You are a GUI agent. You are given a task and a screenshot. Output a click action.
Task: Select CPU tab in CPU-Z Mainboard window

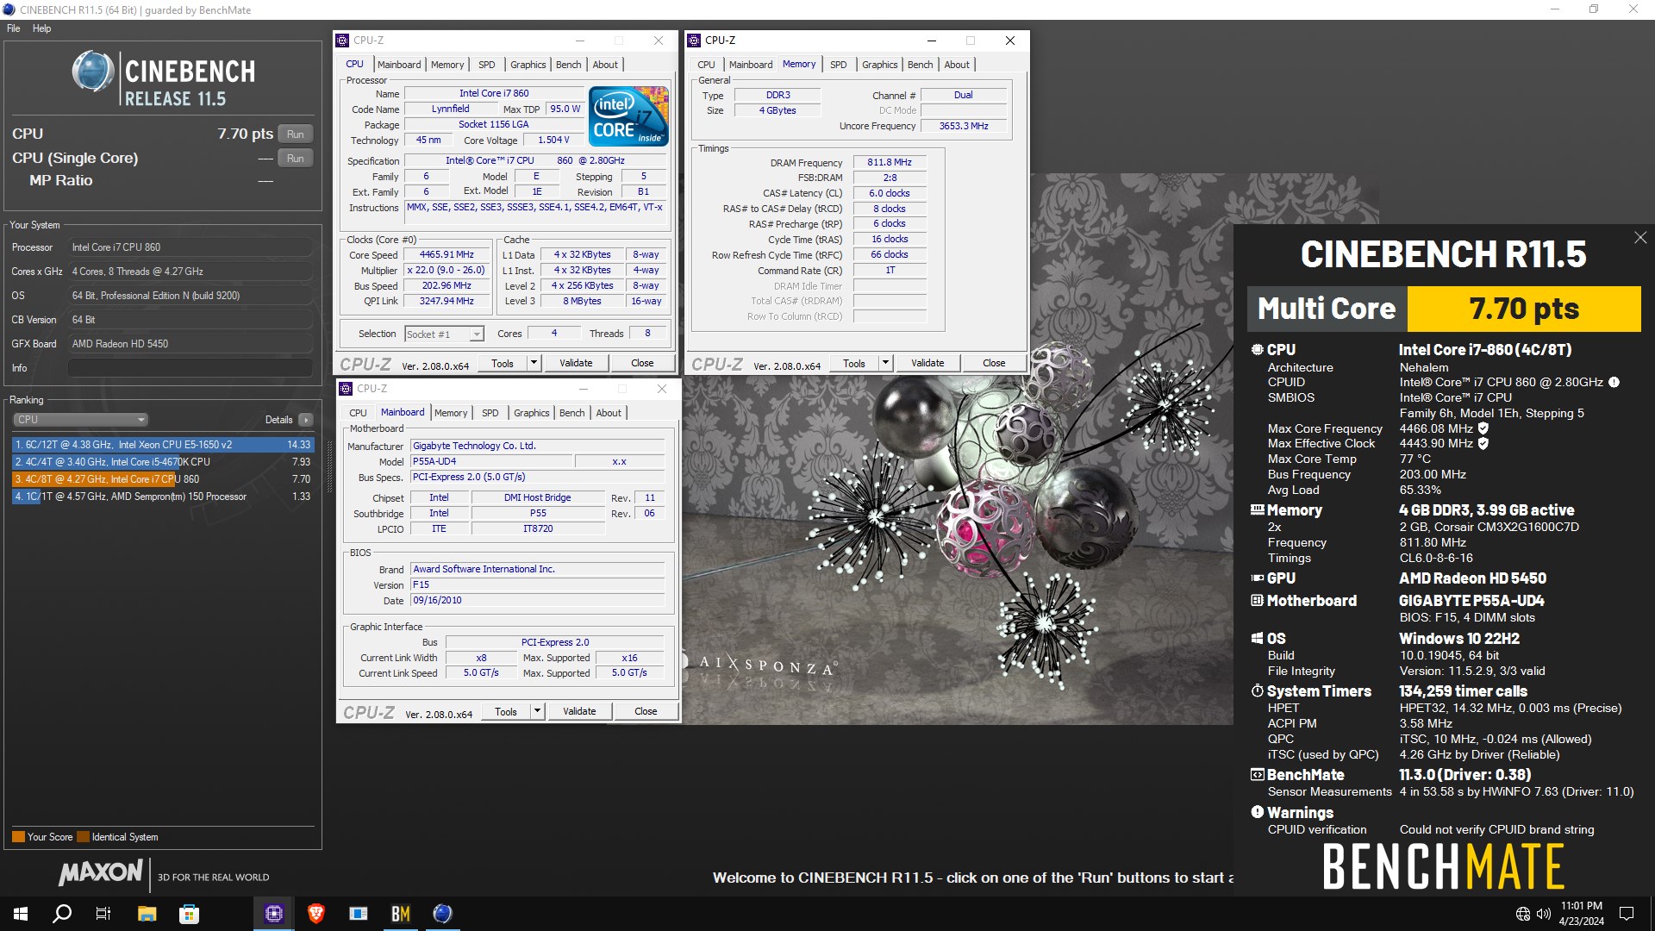click(x=358, y=413)
